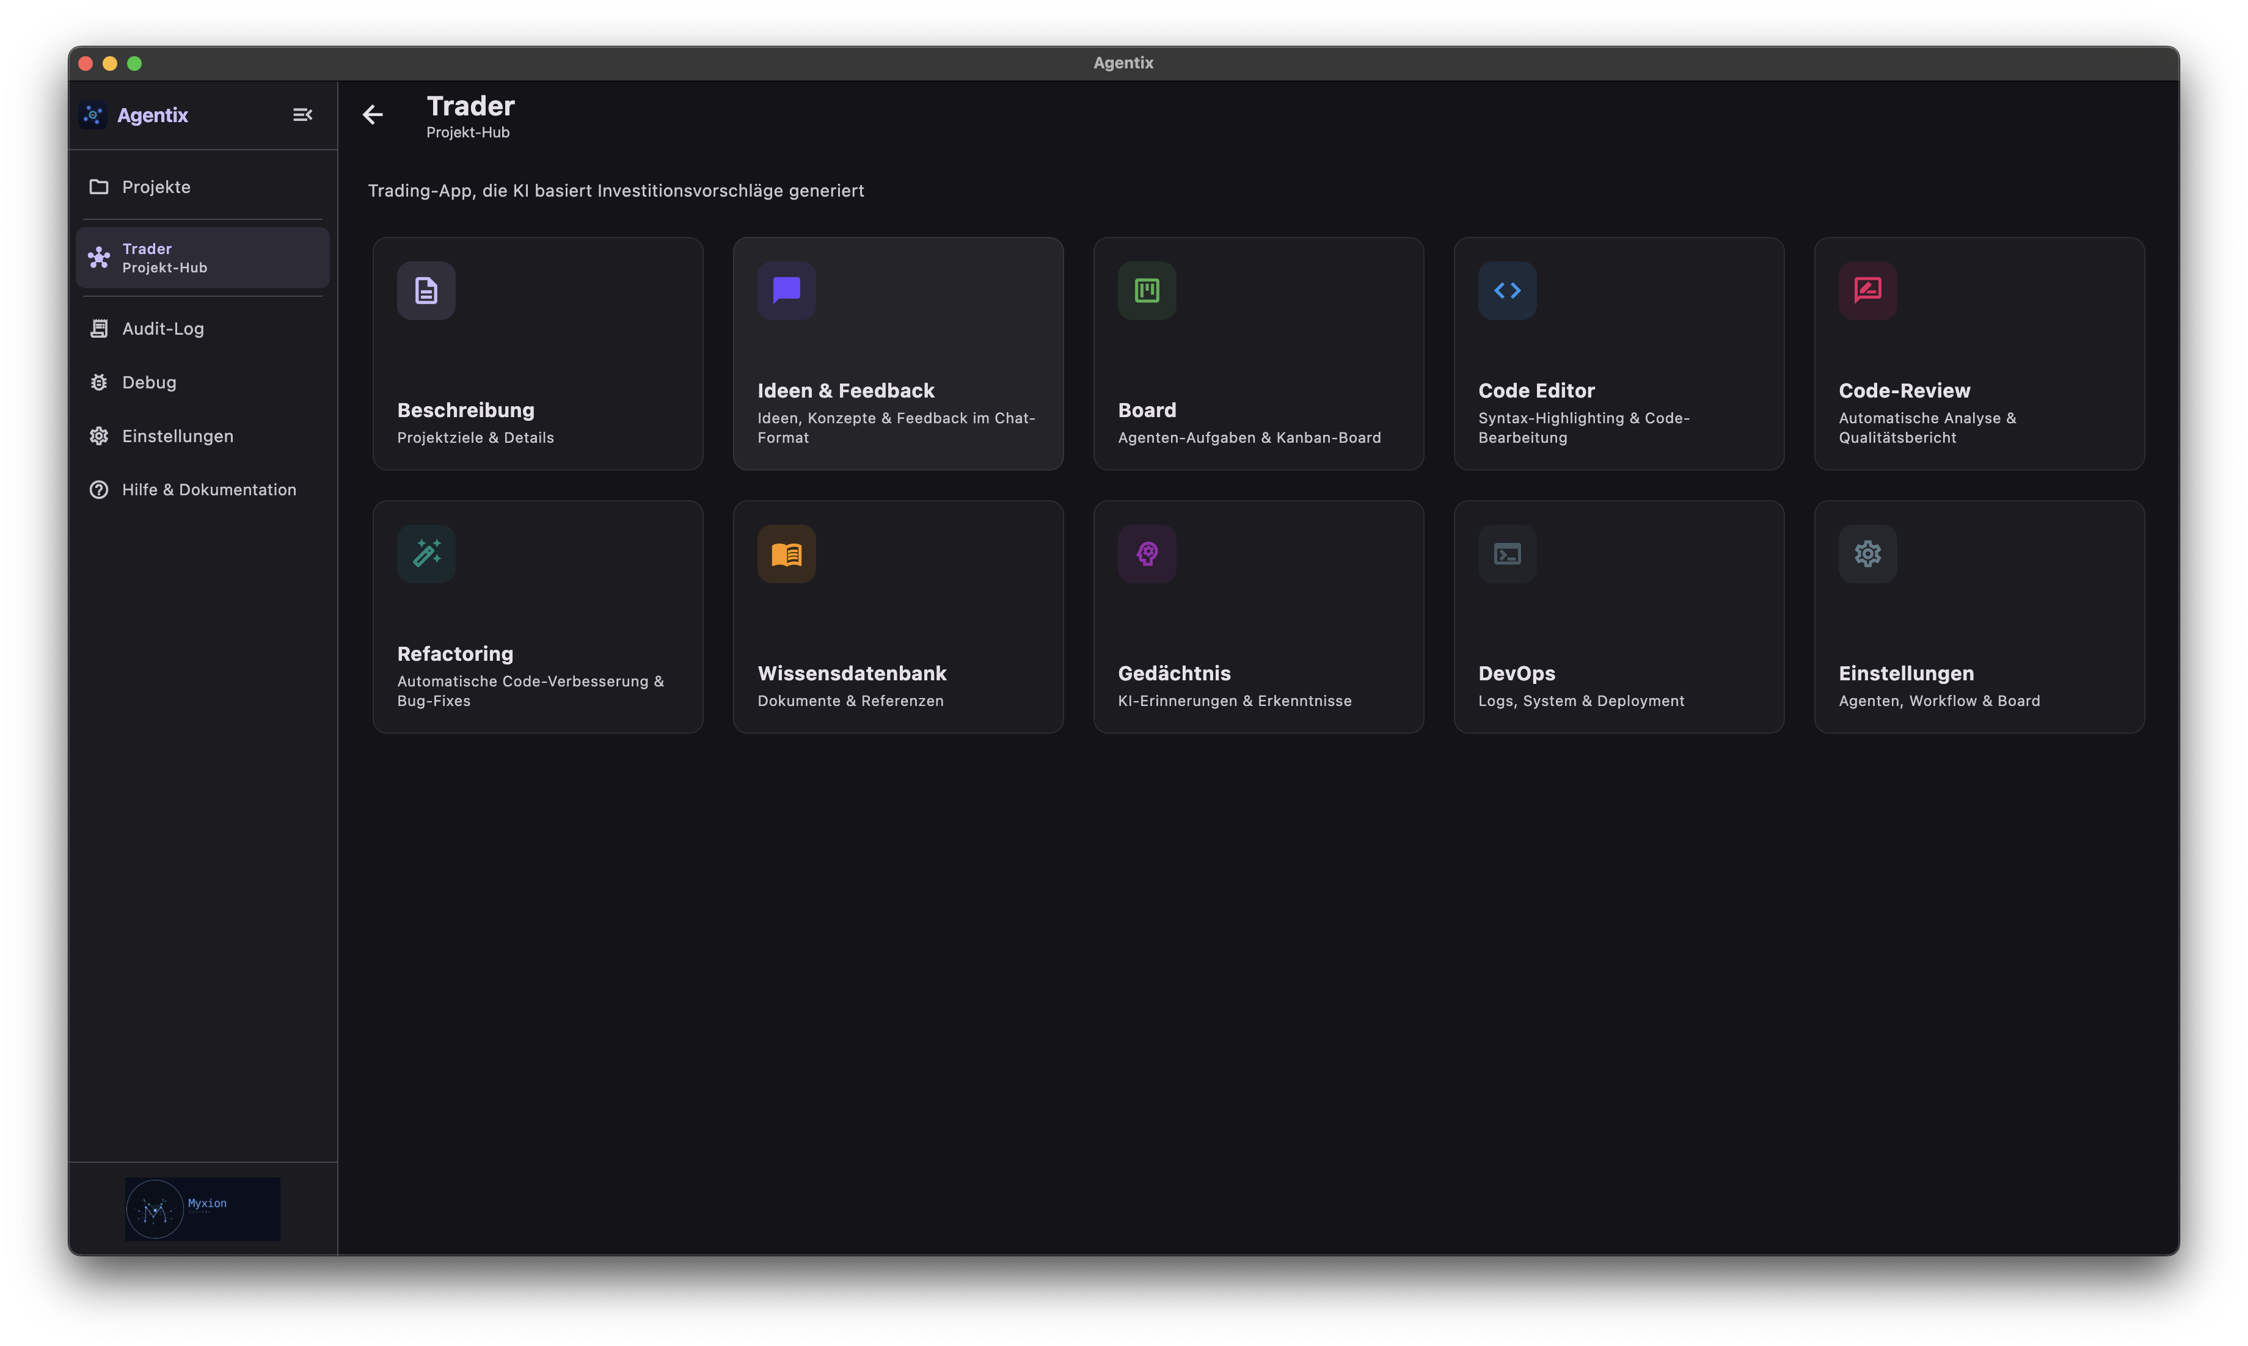Viewport: 2248px width, 1346px height.
Task: Open the Debug page
Action: point(202,382)
